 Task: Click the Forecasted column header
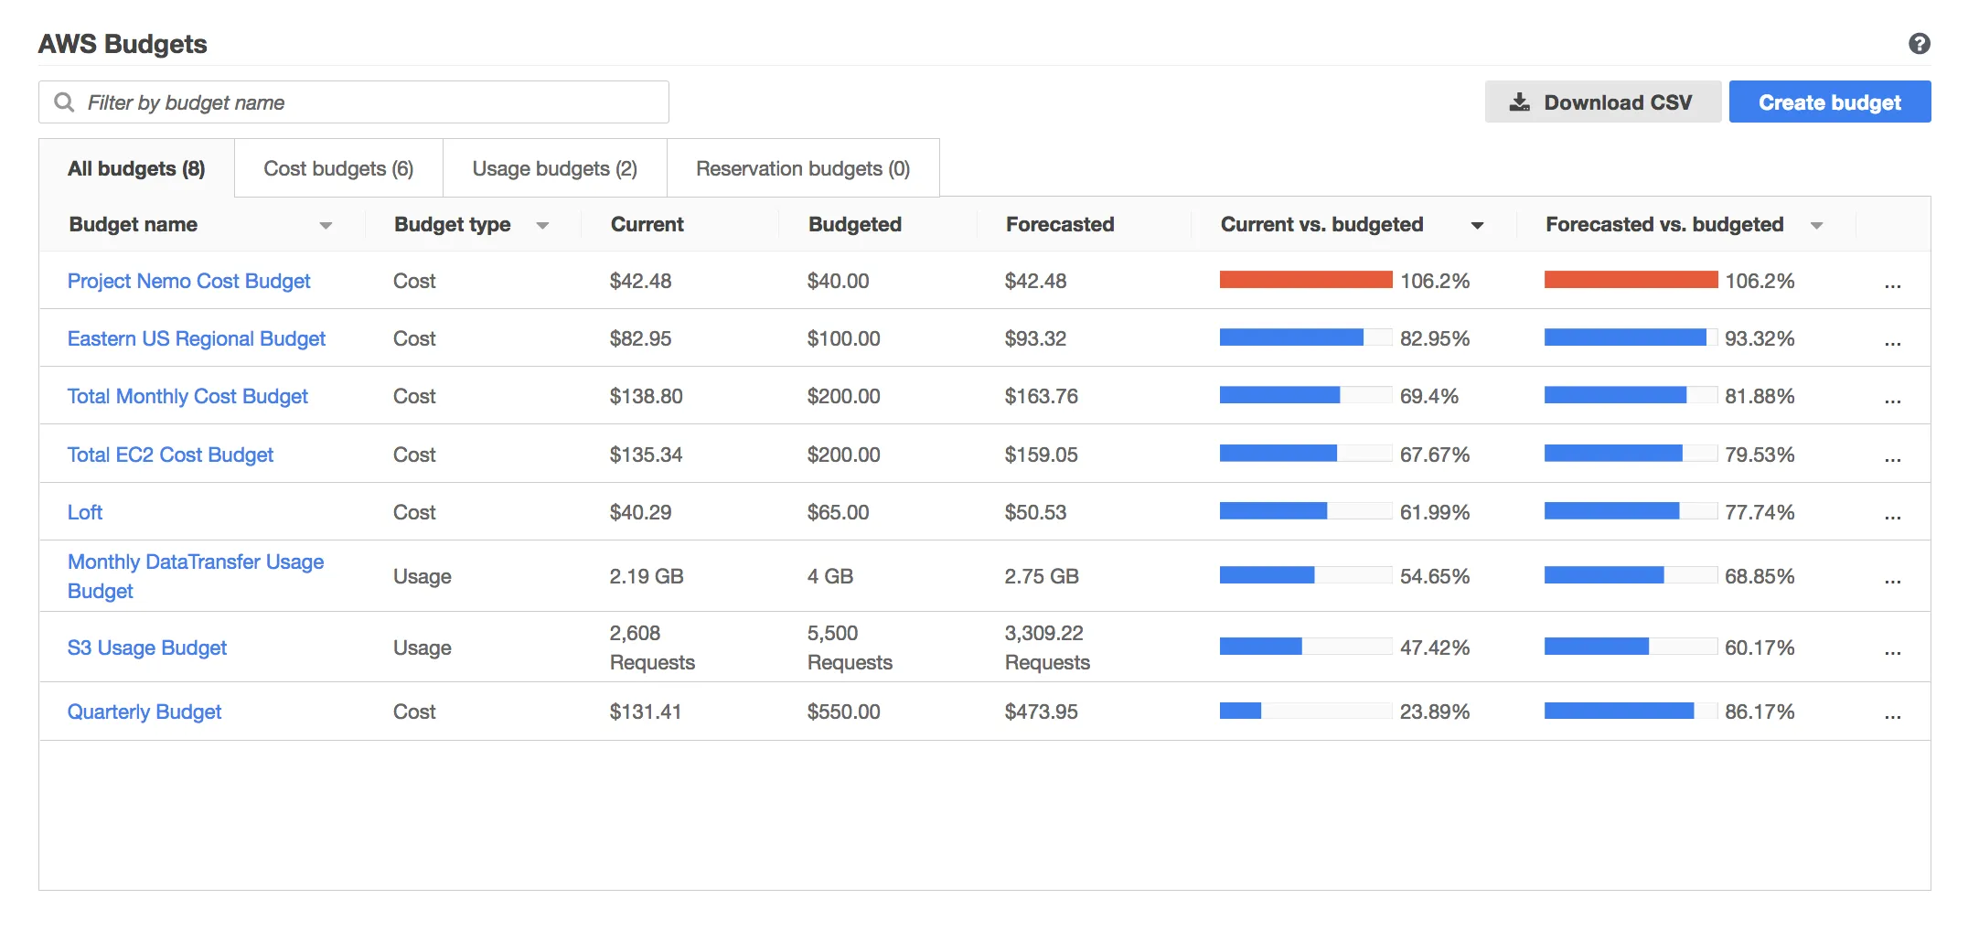coord(1060,224)
